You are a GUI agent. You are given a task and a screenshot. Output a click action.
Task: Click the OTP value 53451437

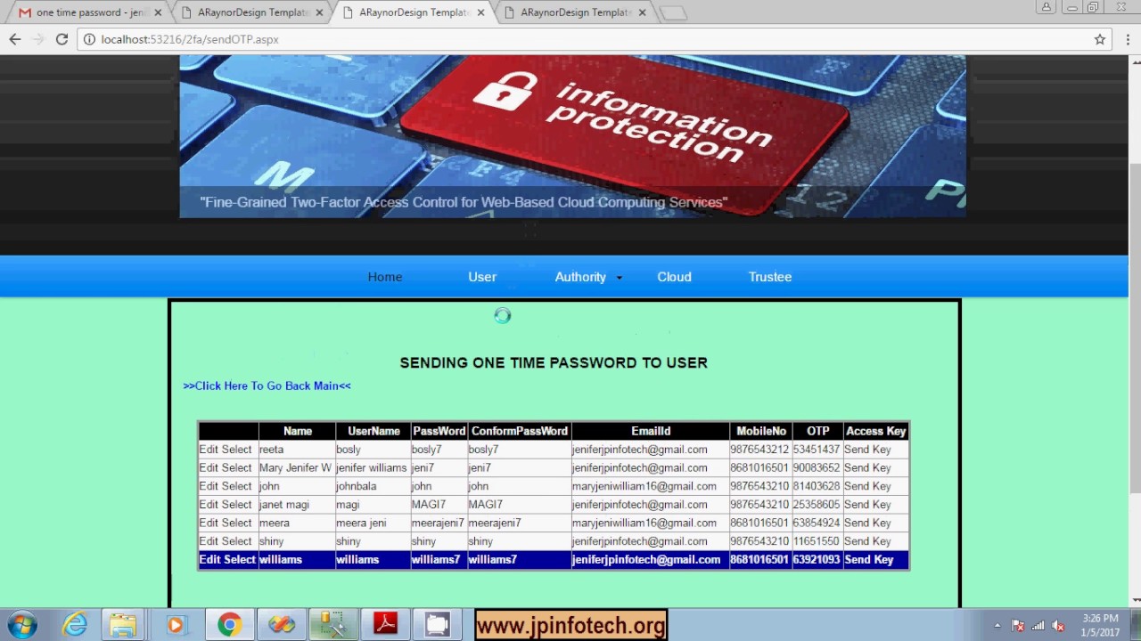point(817,450)
